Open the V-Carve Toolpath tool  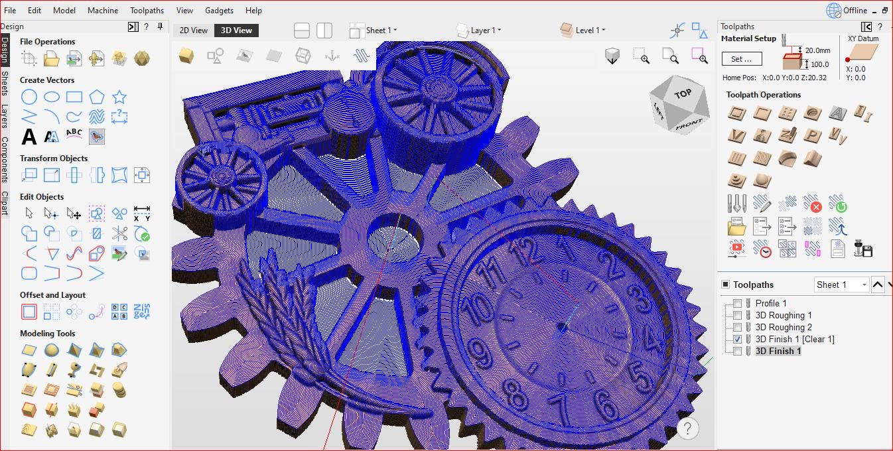click(736, 136)
